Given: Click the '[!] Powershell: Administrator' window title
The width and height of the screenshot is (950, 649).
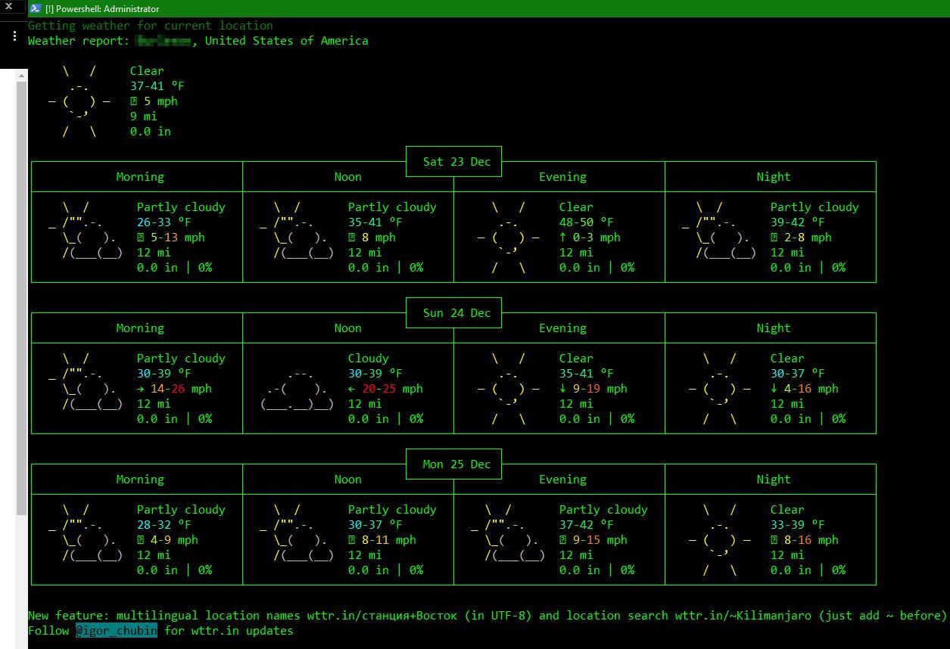Looking at the screenshot, I should (102, 9).
